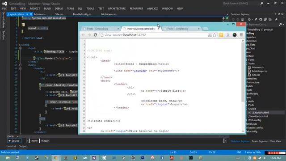The width and height of the screenshot is (286, 161).
Task: Click Solution Explorer Home icon
Action: point(242,19)
